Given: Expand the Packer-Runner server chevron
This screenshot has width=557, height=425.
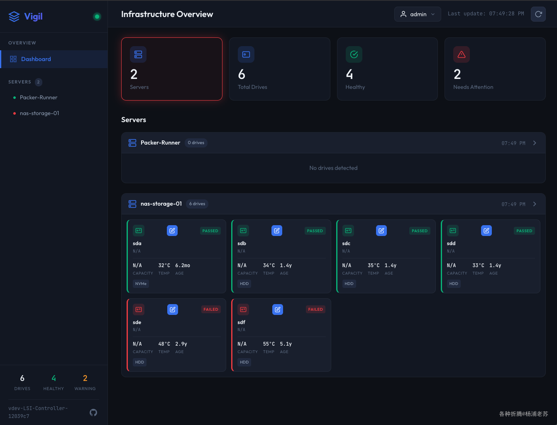Looking at the screenshot, I should coord(535,143).
